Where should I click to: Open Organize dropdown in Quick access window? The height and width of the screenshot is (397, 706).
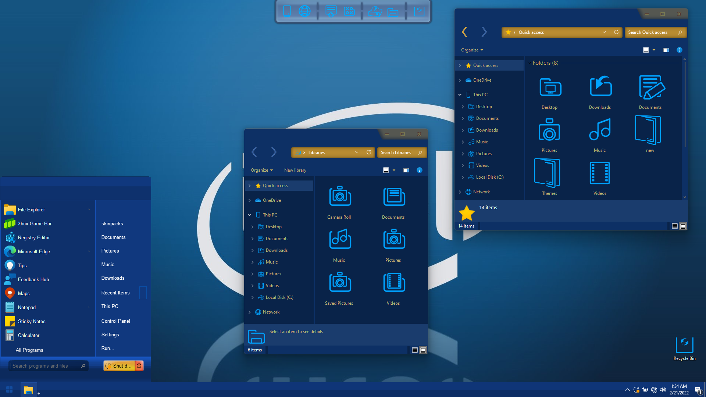[472, 50]
